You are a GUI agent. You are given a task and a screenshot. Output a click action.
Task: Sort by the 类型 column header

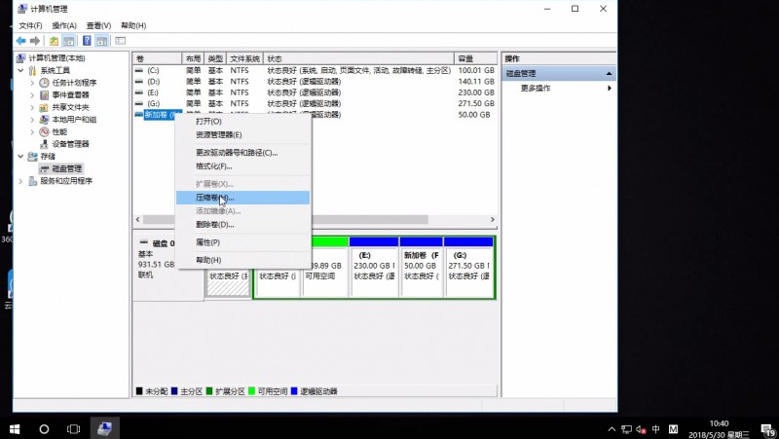pyautogui.click(x=215, y=58)
